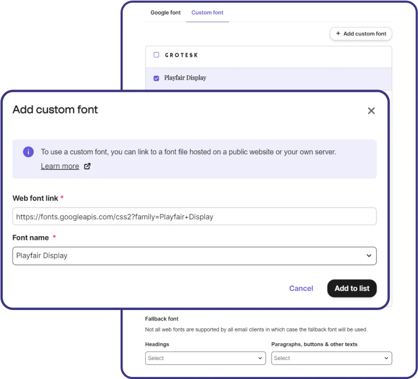Click the purple info icon in the notice
This screenshot has height=379, width=418.
pos(28,152)
